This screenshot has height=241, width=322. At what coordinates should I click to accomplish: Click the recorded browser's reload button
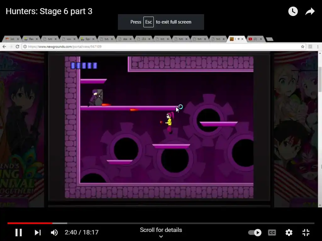(x=18, y=46)
